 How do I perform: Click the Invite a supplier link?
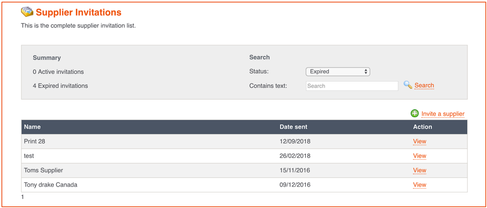click(x=443, y=114)
